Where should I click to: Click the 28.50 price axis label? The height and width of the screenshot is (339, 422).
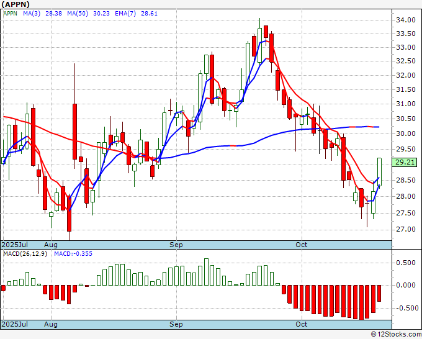tap(406, 181)
